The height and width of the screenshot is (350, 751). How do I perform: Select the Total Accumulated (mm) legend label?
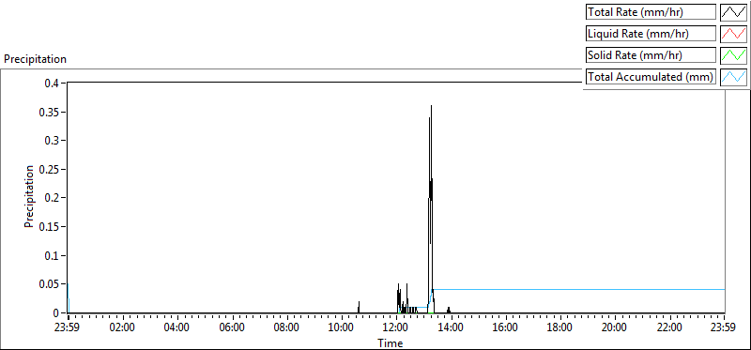pos(651,76)
